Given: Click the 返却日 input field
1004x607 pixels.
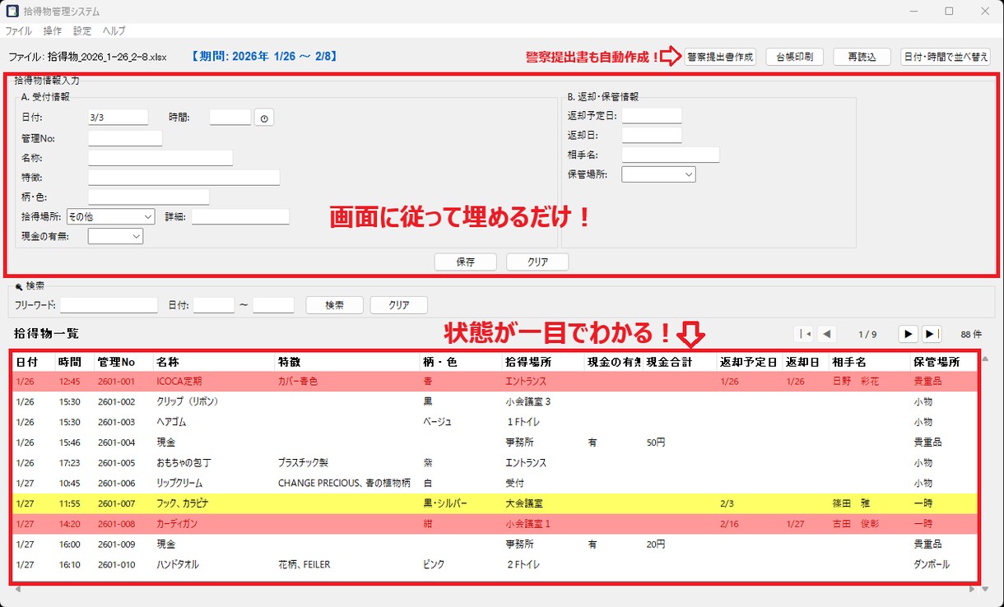Looking at the screenshot, I should click(x=652, y=136).
